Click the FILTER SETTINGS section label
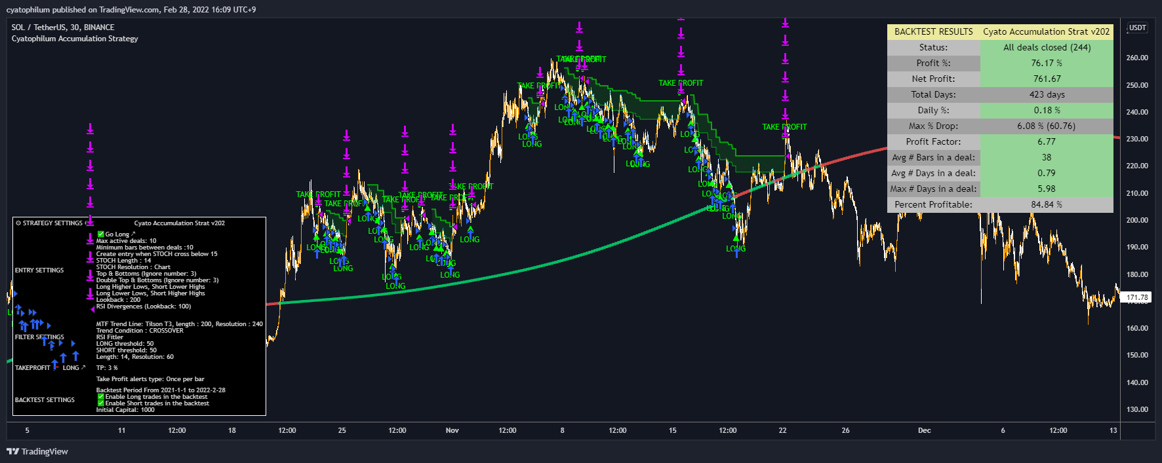 (x=39, y=337)
